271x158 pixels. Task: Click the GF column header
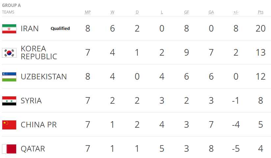click(x=186, y=12)
